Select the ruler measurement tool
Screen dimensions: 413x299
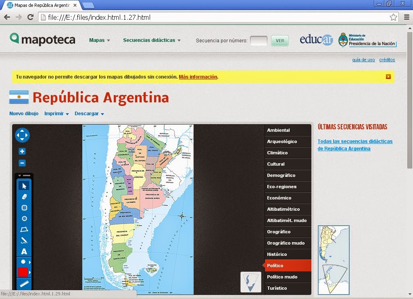point(24,284)
